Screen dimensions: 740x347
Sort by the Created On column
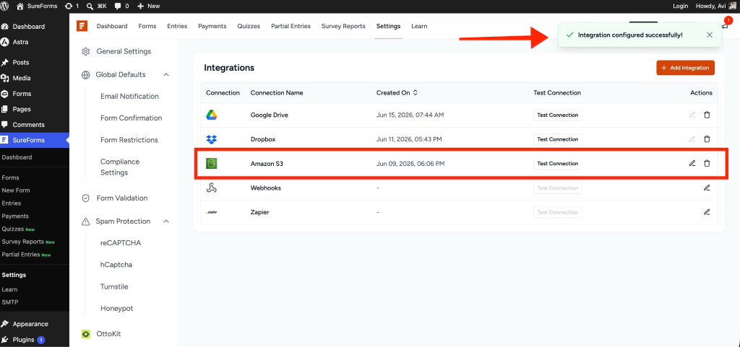click(x=397, y=93)
